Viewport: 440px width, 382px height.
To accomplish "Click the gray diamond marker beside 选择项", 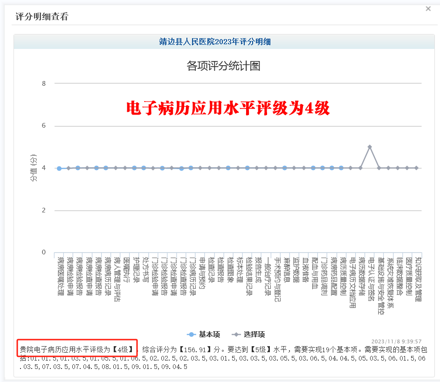I will point(236,334).
